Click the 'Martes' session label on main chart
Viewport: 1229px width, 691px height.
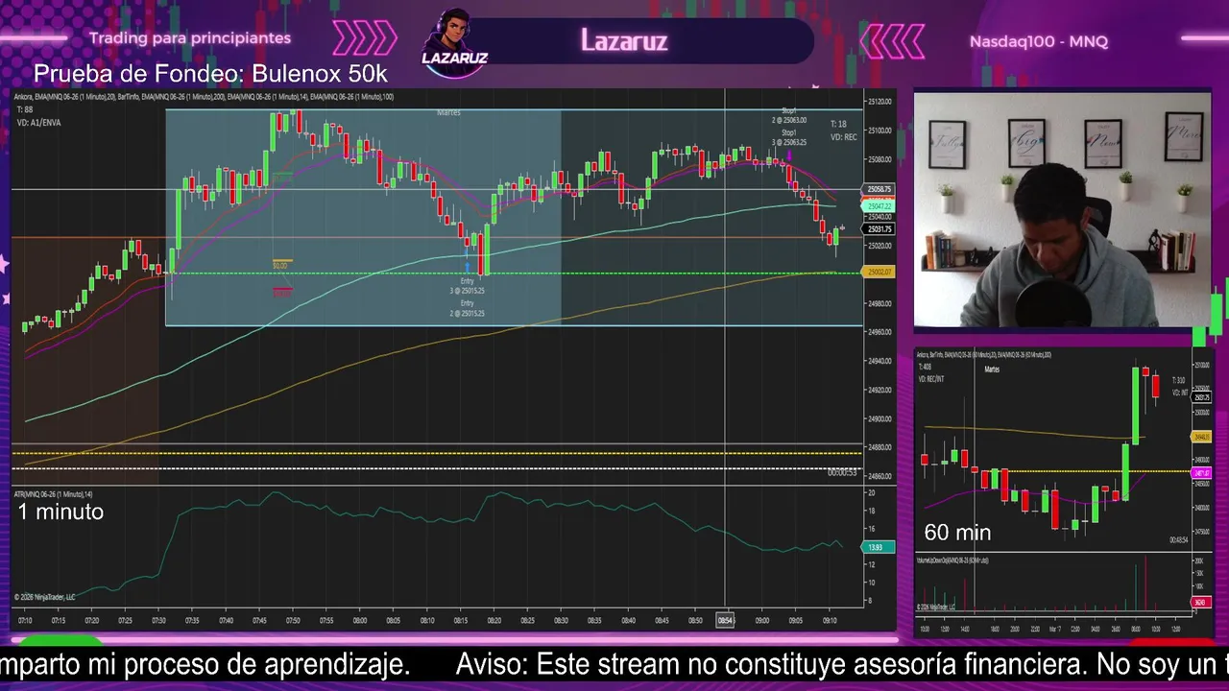(448, 112)
